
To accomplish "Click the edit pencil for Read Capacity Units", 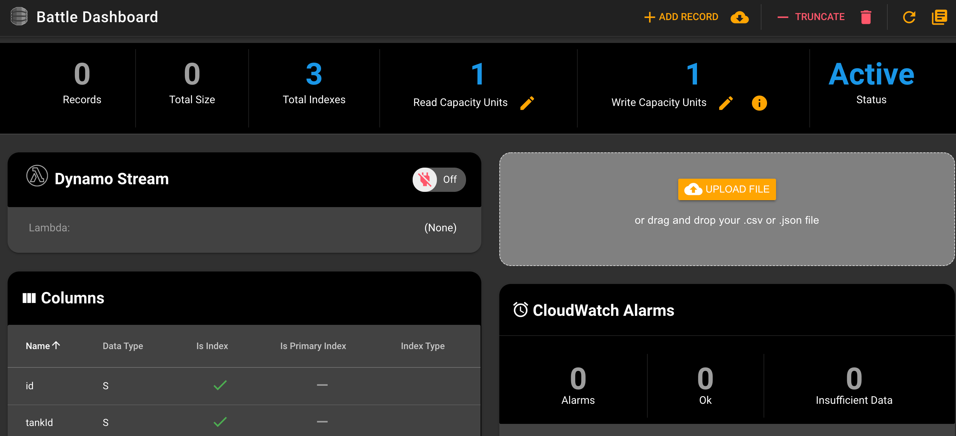I will click(x=528, y=101).
